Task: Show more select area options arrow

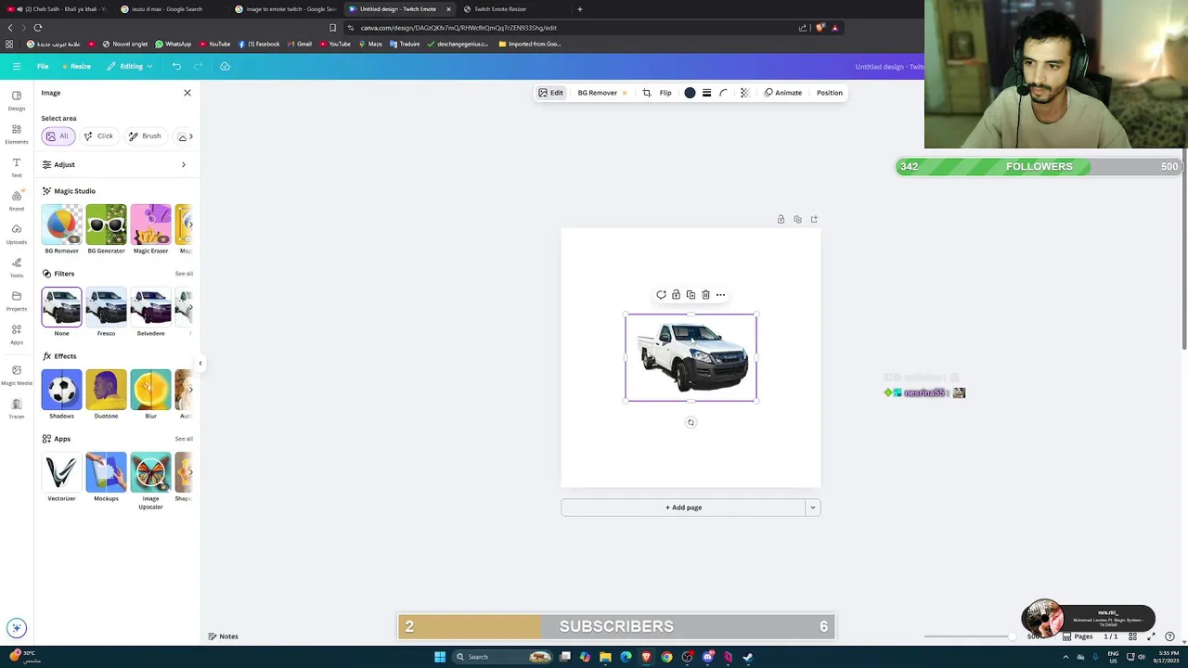Action: 191,136
